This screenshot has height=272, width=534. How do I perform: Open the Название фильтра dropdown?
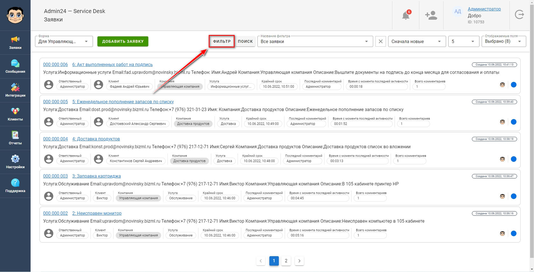pyautogui.click(x=315, y=42)
